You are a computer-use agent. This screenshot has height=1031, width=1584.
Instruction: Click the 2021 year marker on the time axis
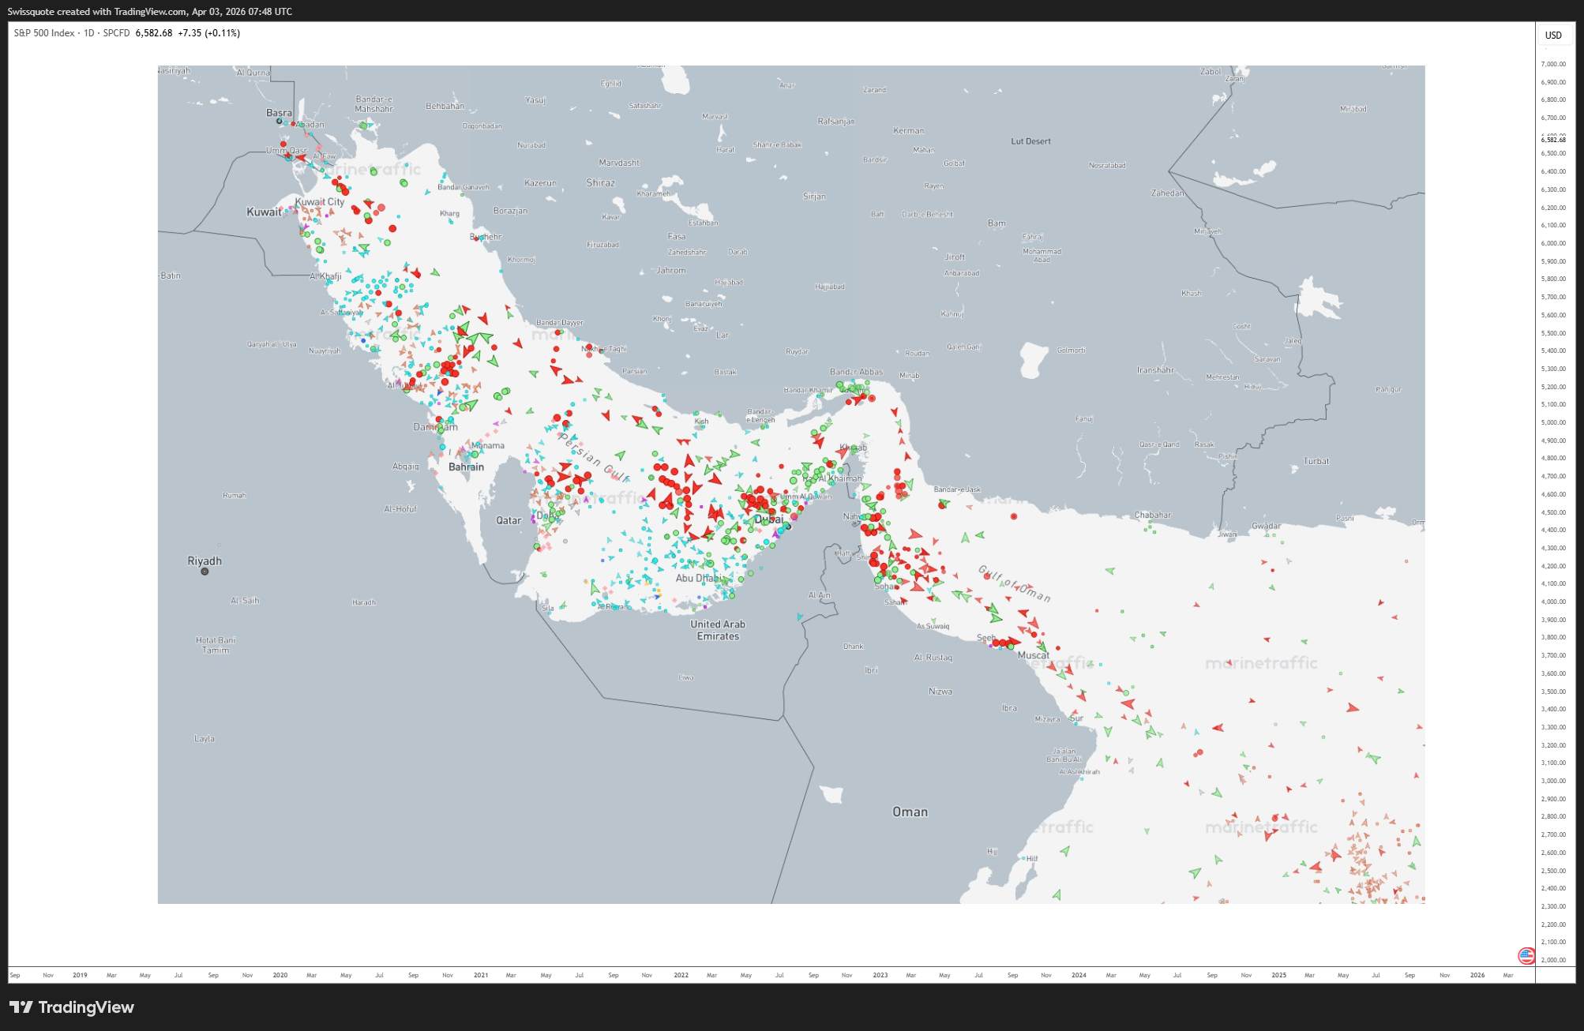[481, 975]
